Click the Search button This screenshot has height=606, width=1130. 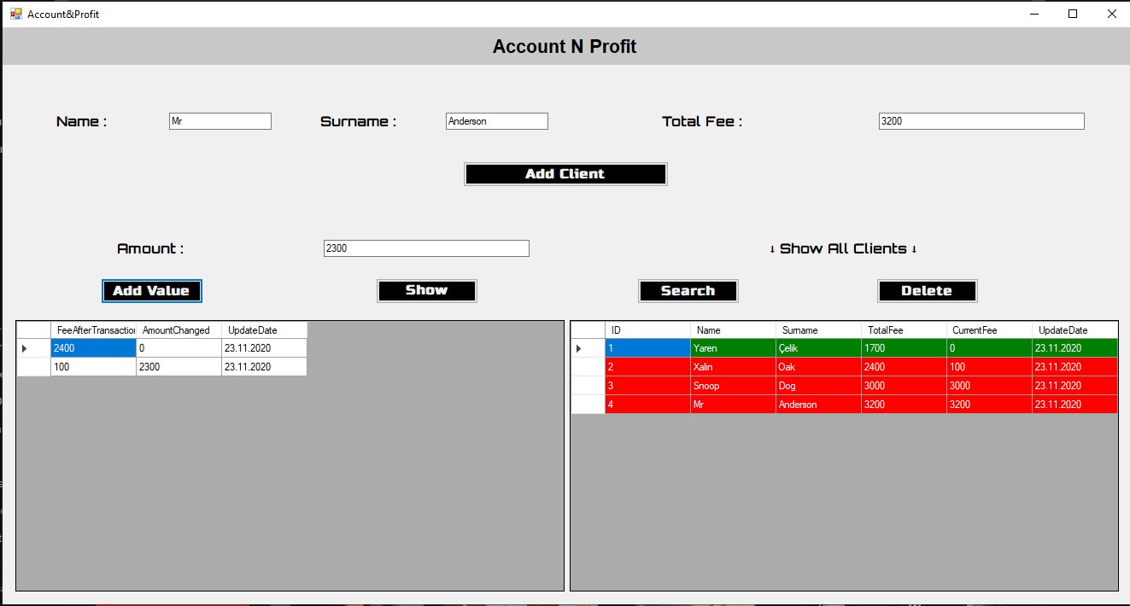point(688,291)
